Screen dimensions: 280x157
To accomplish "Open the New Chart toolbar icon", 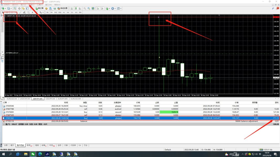I will pos(3,8).
